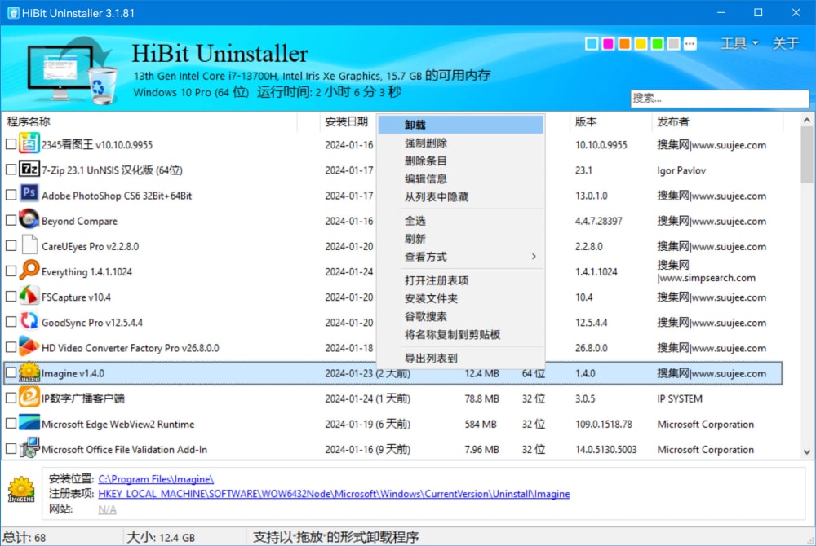
Task: Check the box for GoodSync Pro
Action: coord(11,322)
